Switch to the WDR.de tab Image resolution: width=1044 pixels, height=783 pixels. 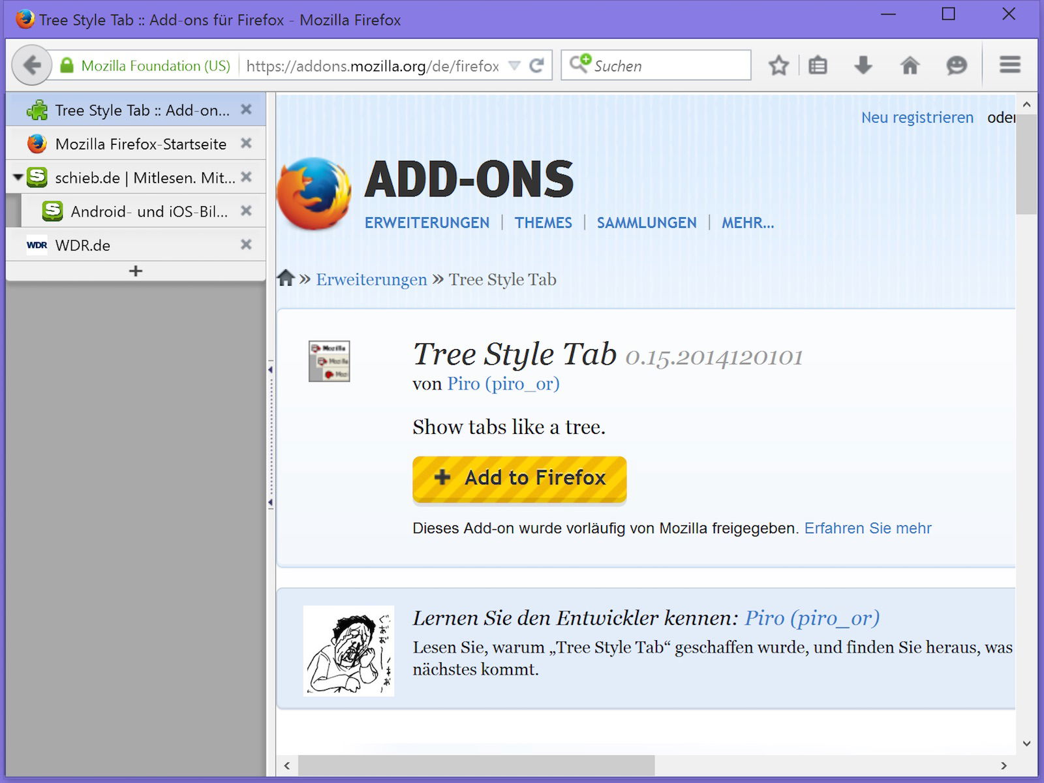[136, 245]
